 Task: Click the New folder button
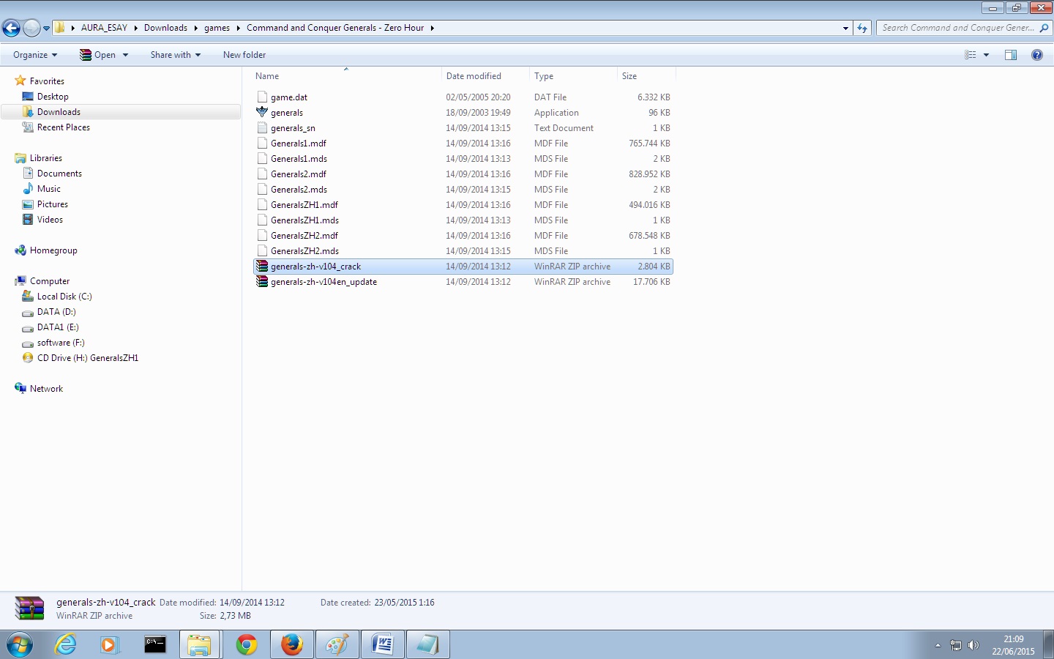[244, 55]
